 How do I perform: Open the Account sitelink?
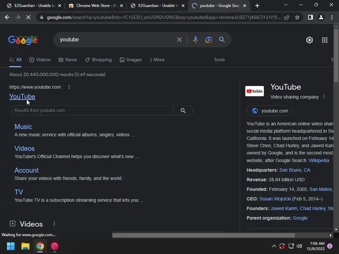26,170
